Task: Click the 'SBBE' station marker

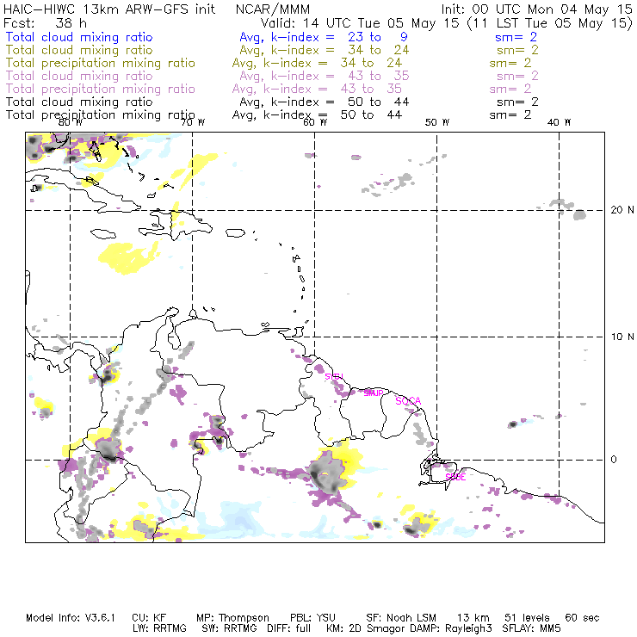Action: [x=455, y=477]
